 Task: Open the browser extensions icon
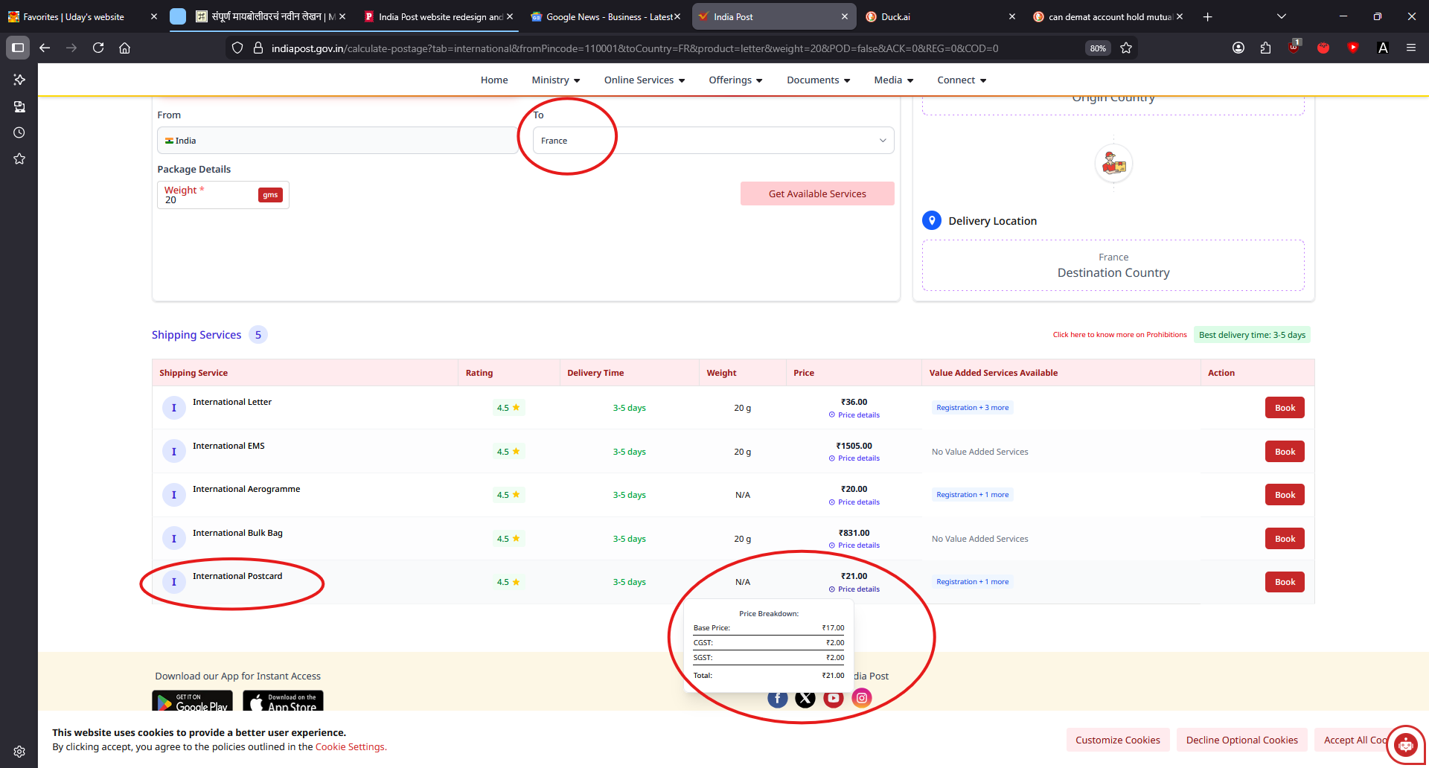(1265, 48)
